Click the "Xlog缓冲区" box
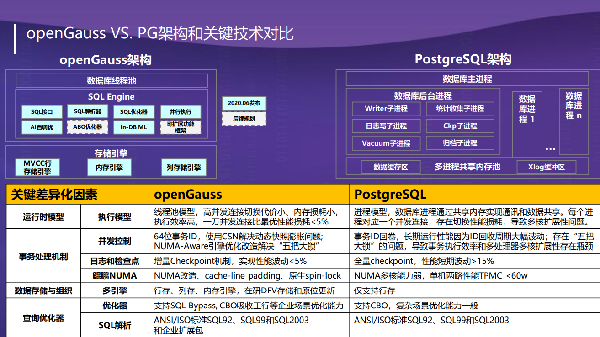 point(547,167)
